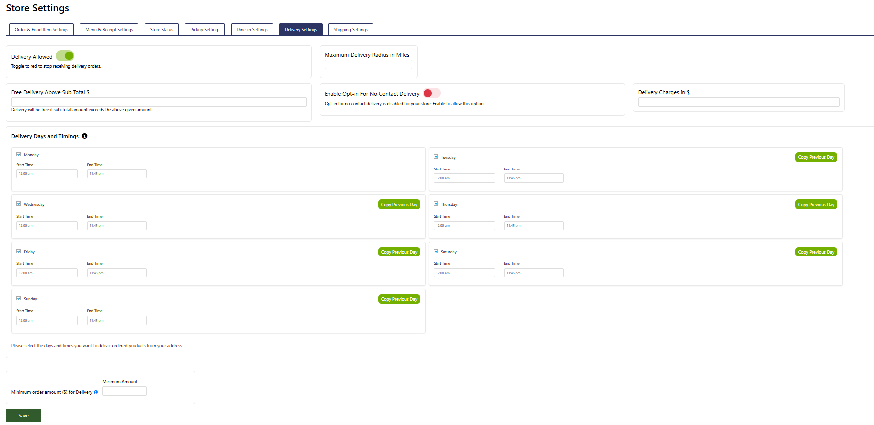Click Copy Previous Day for Tuesday

[816, 157]
